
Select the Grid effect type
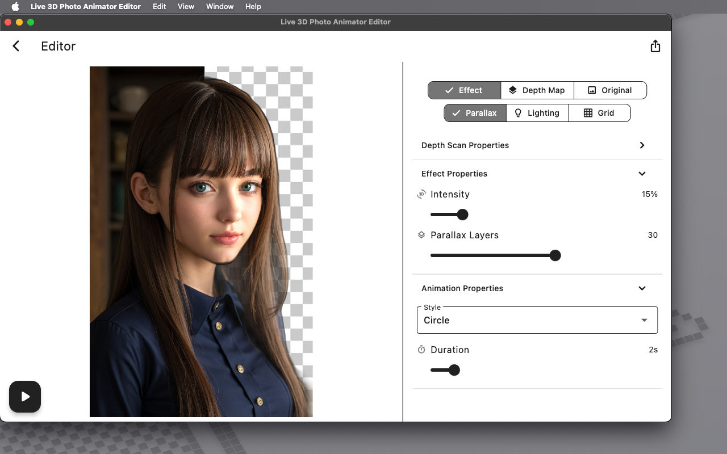coord(599,113)
